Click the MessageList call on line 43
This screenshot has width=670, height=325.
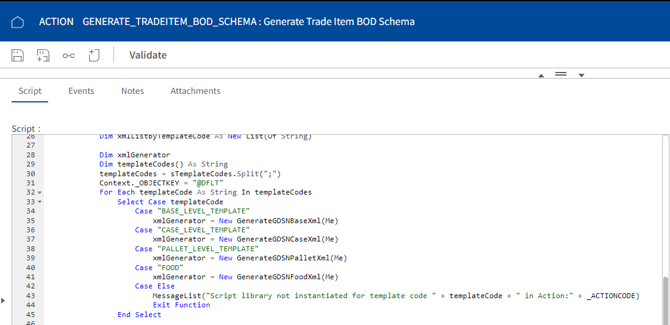(396, 296)
